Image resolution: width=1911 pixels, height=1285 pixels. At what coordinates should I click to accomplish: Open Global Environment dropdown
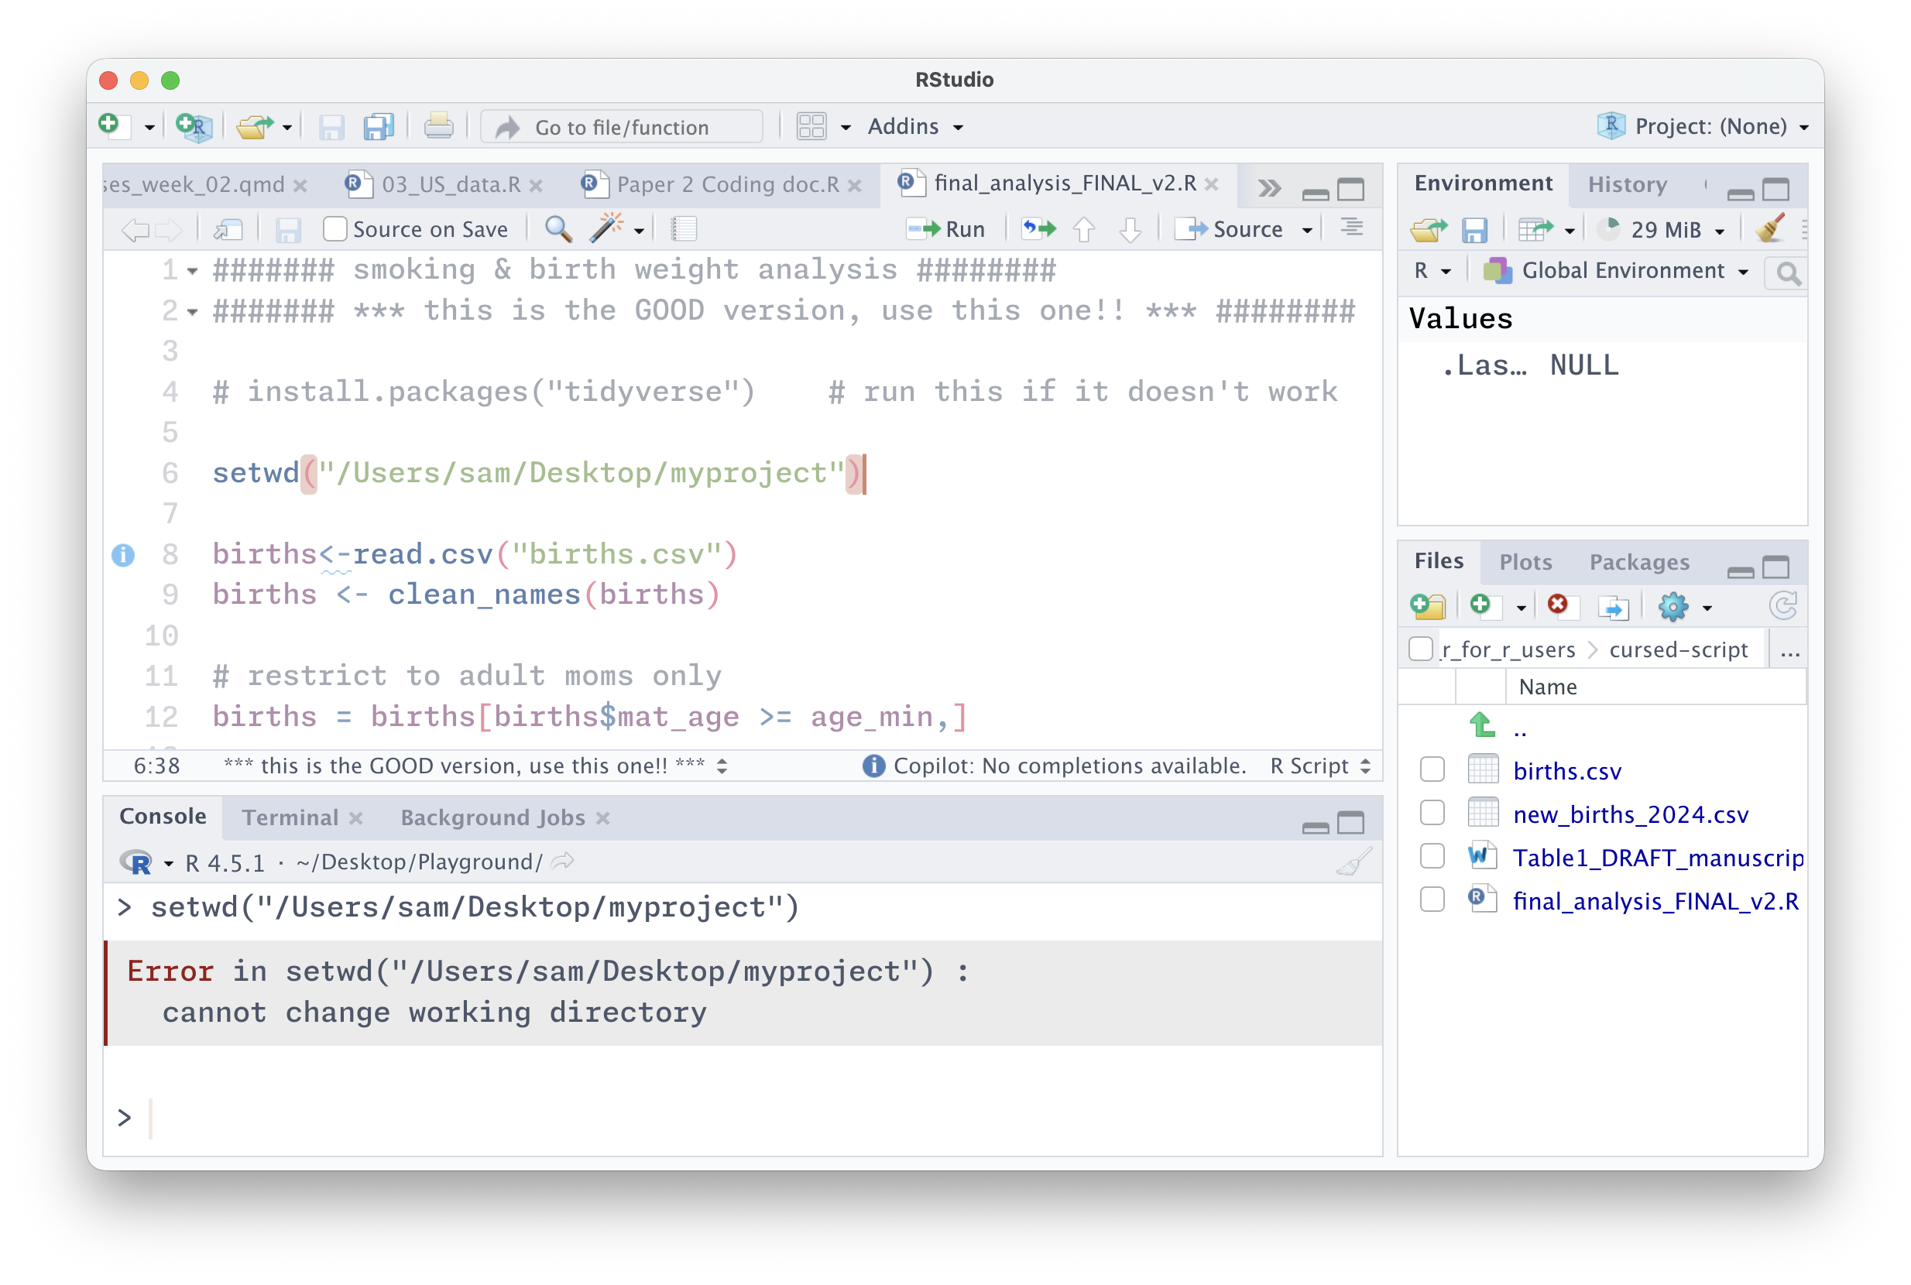pyautogui.click(x=1616, y=271)
